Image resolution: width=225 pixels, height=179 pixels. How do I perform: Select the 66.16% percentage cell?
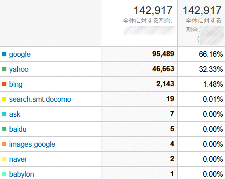pyautogui.click(x=201, y=54)
